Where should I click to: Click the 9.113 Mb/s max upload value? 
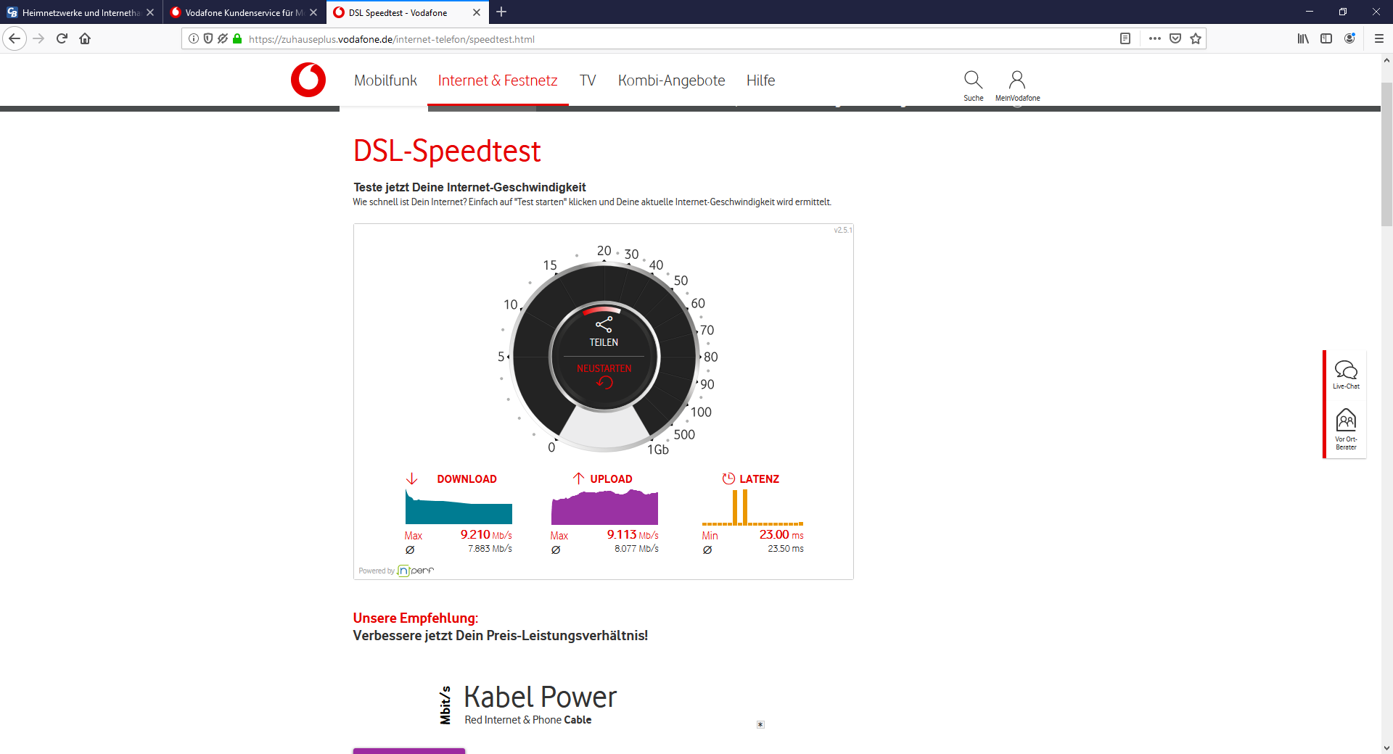(x=633, y=535)
